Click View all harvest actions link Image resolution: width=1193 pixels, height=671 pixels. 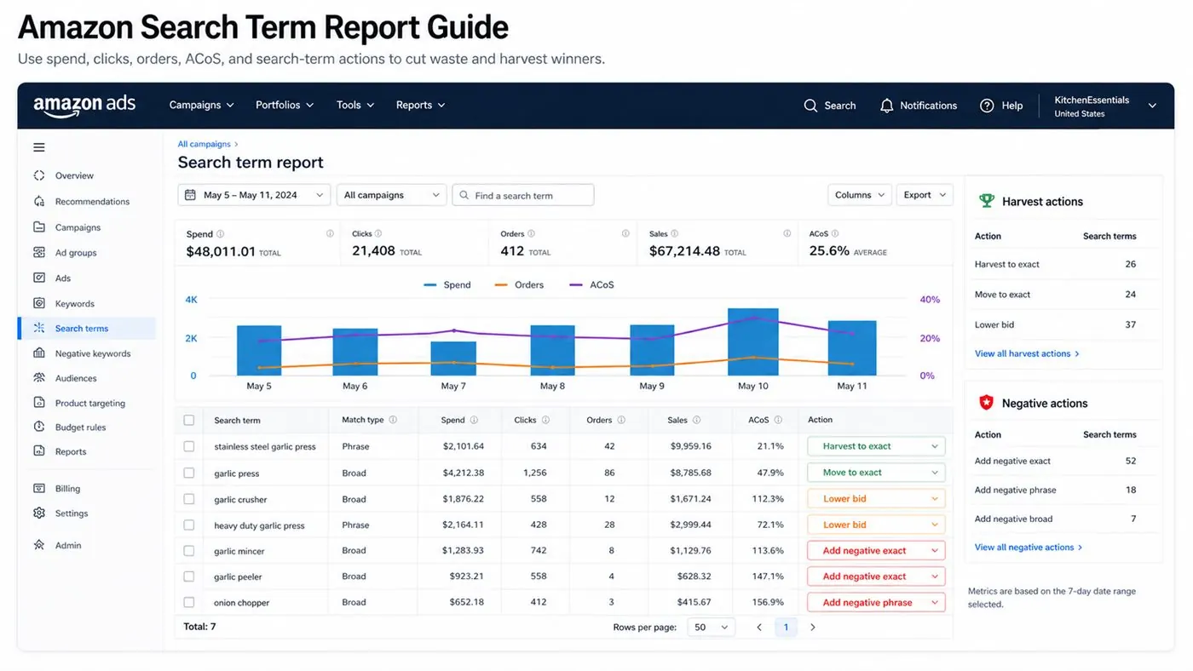point(1027,353)
